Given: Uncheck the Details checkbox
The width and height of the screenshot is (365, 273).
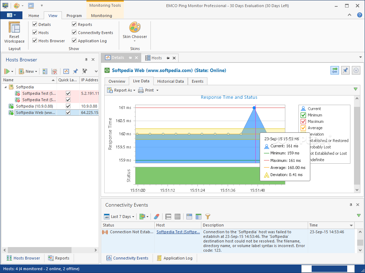Looking at the screenshot, I should click(x=35, y=24).
